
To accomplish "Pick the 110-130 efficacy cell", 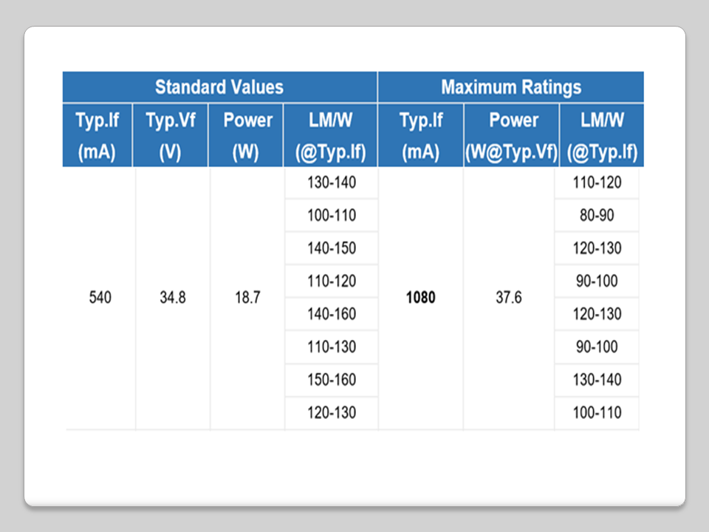I will coord(331,347).
